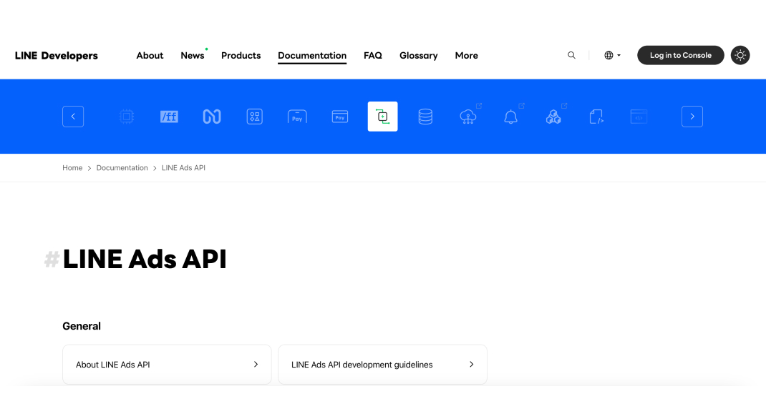
Task: Toggle dark mode with sun icon
Action: point(740,55)
